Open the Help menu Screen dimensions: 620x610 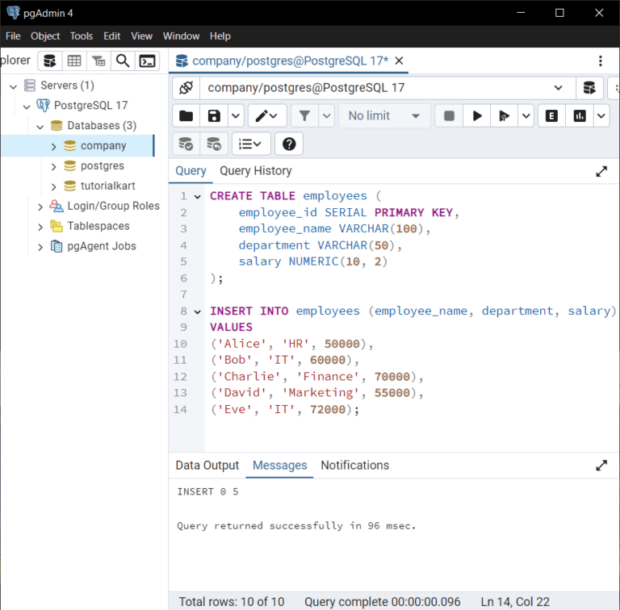tap(220, 36)
